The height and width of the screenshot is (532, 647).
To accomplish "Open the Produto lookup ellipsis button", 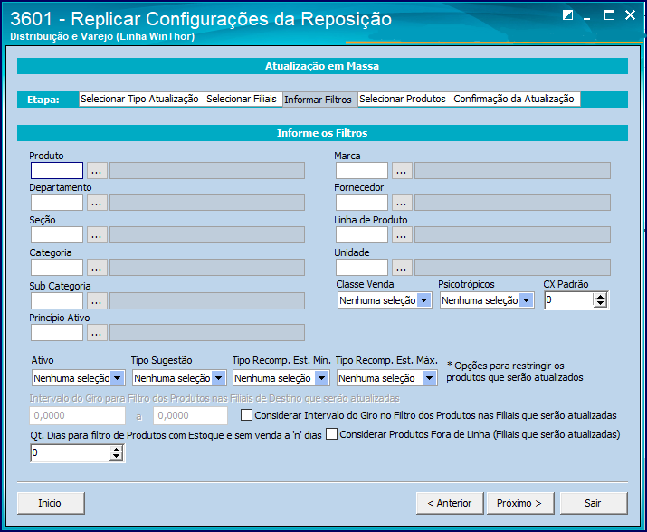I will tap(97, 170).
